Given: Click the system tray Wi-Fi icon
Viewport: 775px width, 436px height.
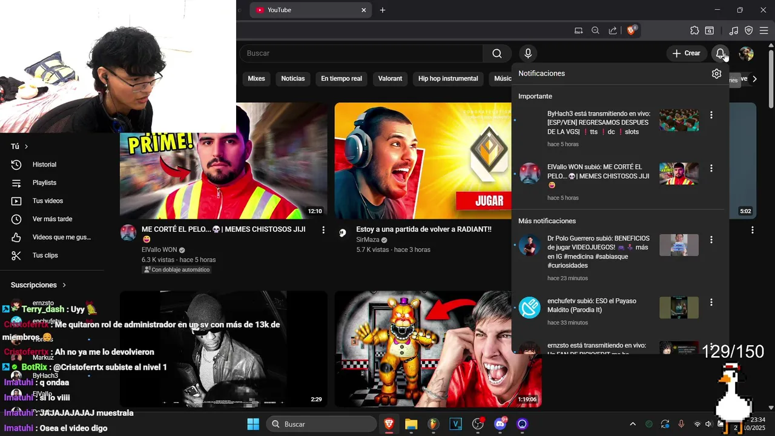Looking at the screenshot, I should [697, 424].
